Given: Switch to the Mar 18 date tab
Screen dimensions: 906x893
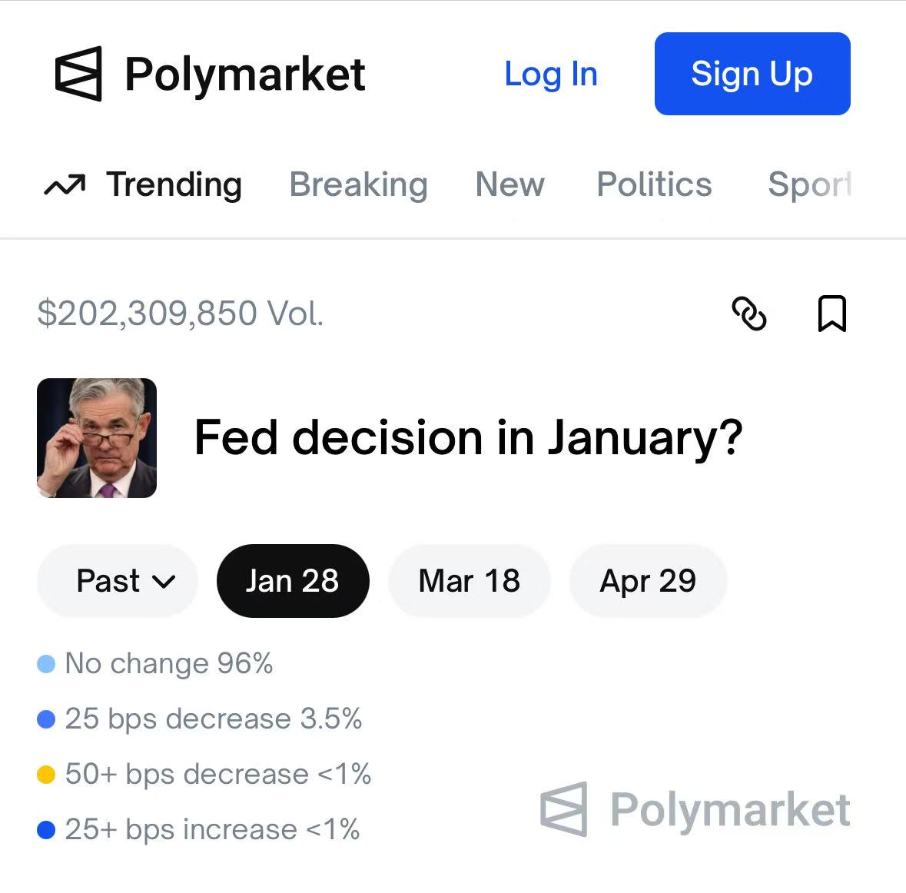Looking at the screenshot, I should [x=469, y=581].
